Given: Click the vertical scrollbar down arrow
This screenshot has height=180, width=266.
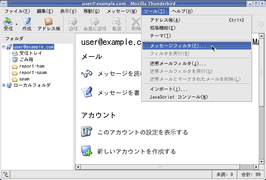Looking at the screenshot, I should [x=261, y=162].
